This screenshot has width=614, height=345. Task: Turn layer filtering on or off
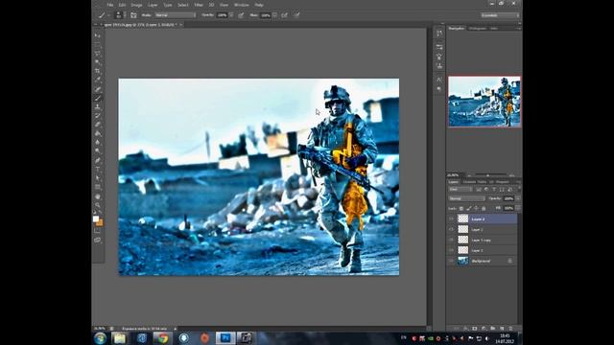519,188
